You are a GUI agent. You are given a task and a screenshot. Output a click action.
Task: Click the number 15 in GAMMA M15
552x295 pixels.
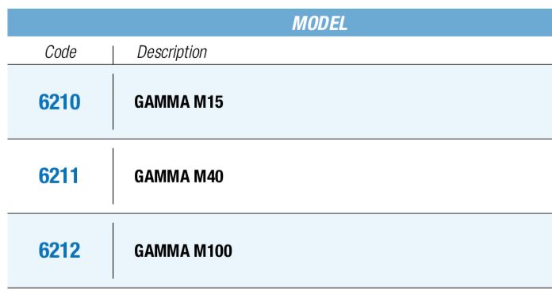216,102
